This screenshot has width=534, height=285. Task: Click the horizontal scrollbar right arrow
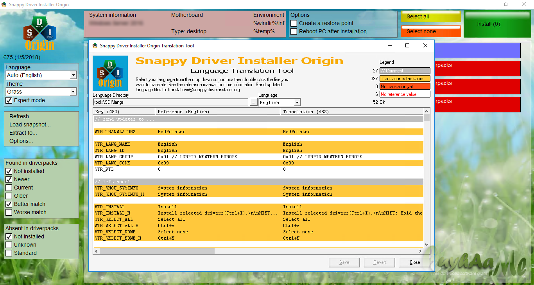click(x=420, y=251)
